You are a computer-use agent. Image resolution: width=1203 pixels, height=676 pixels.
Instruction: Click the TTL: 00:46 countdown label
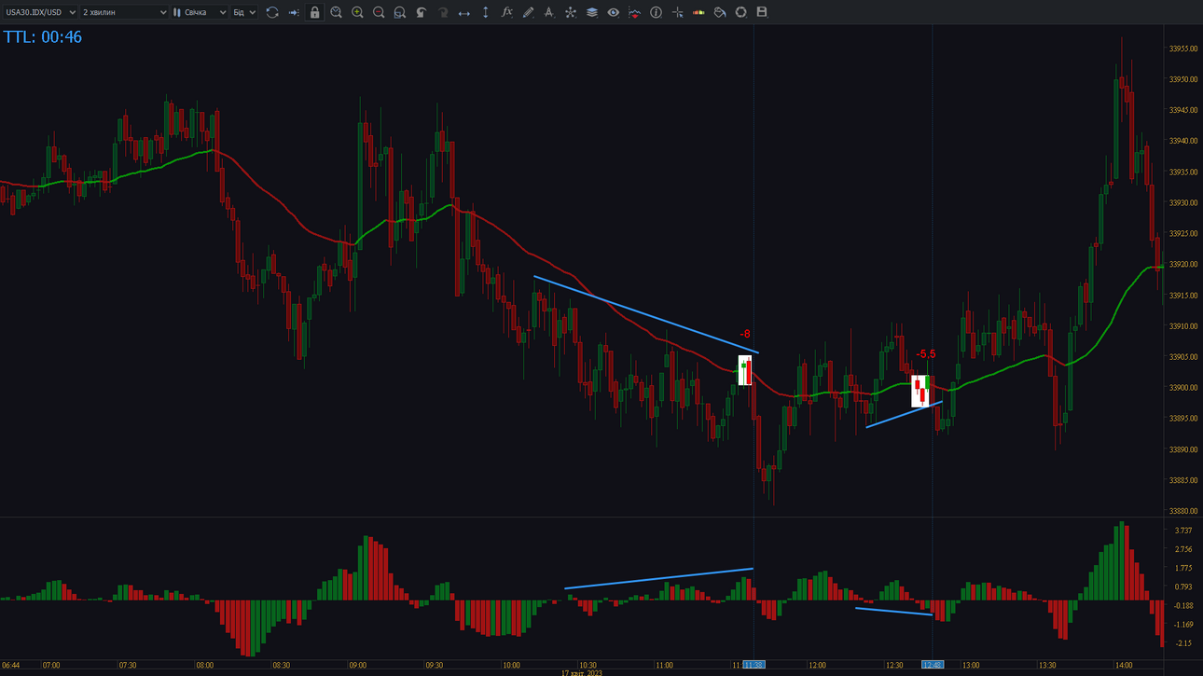43,37
